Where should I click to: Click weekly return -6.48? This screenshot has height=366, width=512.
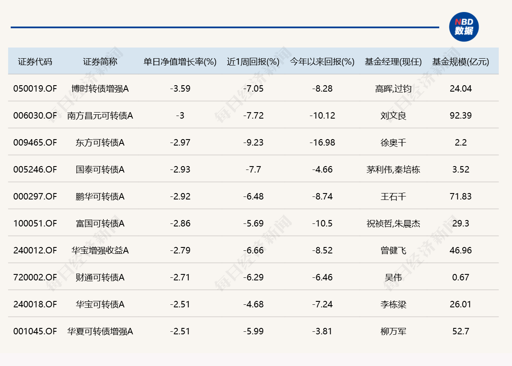tap(253, 196)
